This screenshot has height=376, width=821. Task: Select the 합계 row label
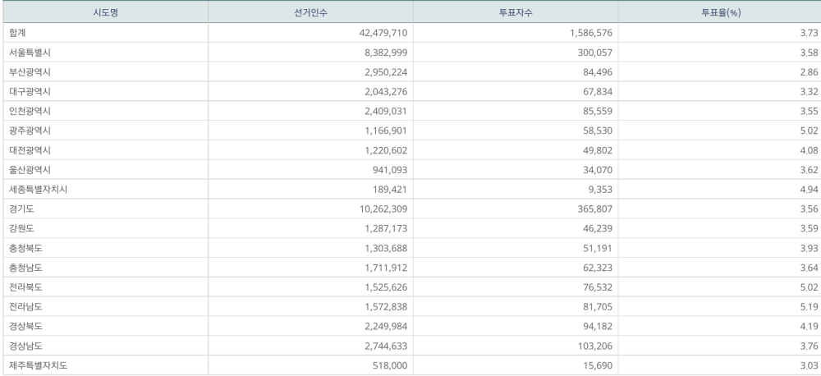click(17, 33)
